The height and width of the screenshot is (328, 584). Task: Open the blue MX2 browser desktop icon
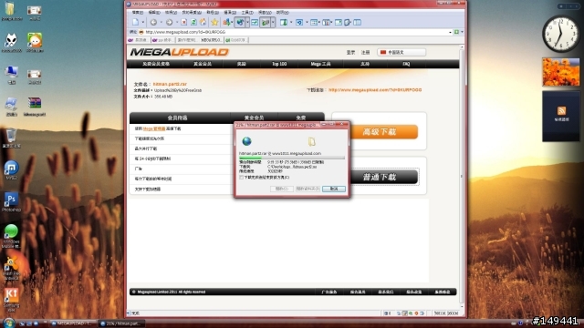11,170
